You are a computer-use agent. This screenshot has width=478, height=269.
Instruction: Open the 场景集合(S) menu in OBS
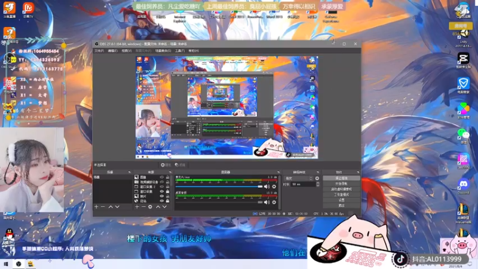[163, 51]
